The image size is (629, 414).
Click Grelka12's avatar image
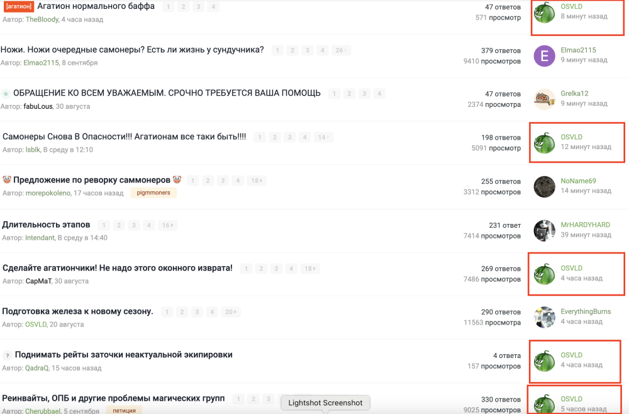(544, 99)
